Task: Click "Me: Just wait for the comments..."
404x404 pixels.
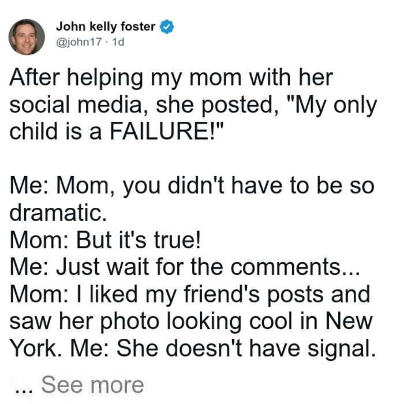Action: (185, 267)
